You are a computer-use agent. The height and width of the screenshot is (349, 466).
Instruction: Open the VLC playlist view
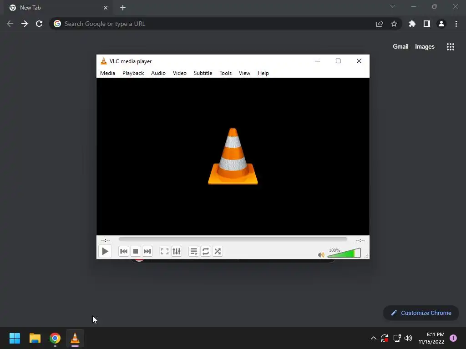pos(194,251)
